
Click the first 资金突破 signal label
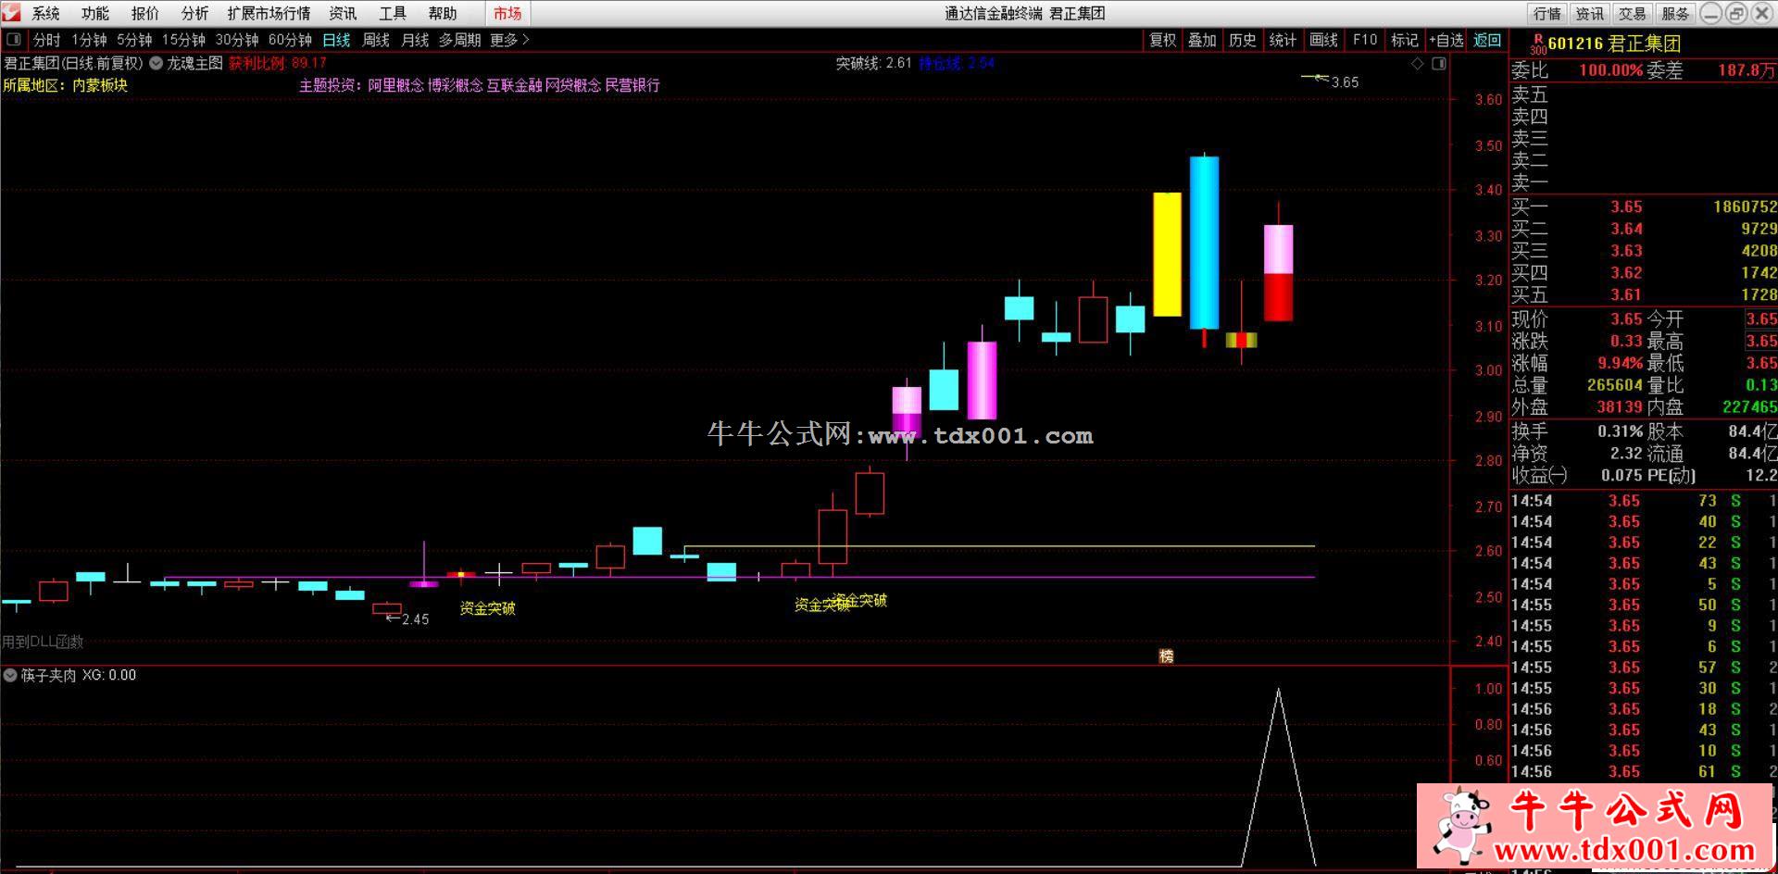click(x=487, y=608)
